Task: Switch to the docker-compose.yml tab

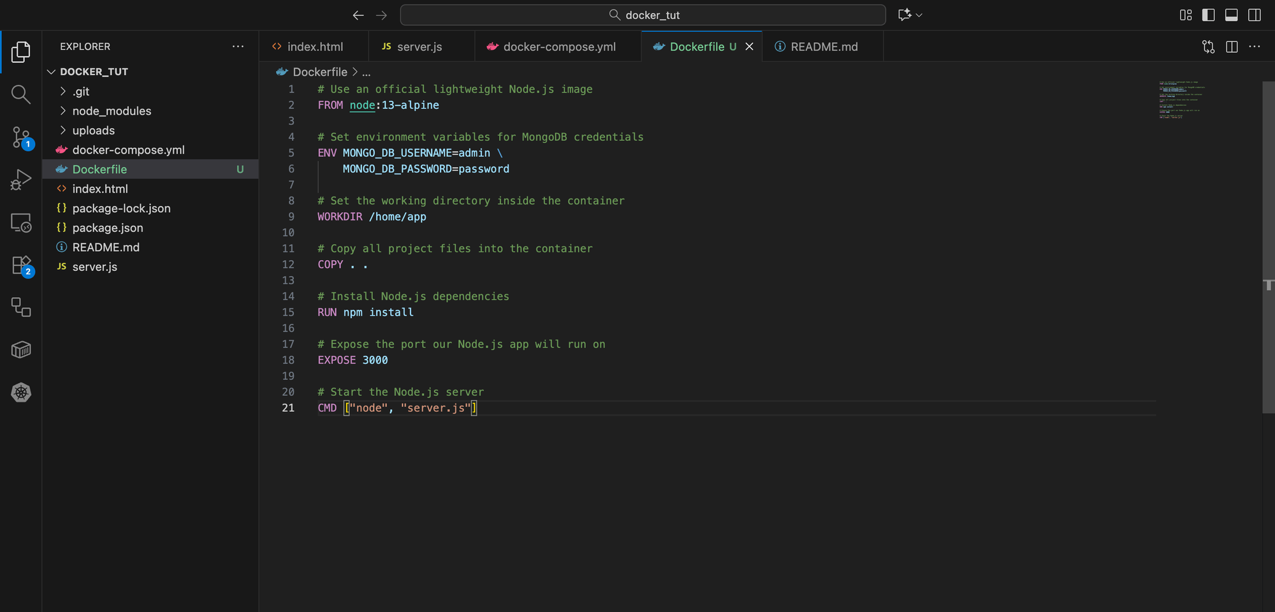Action: tap(558, 47)
